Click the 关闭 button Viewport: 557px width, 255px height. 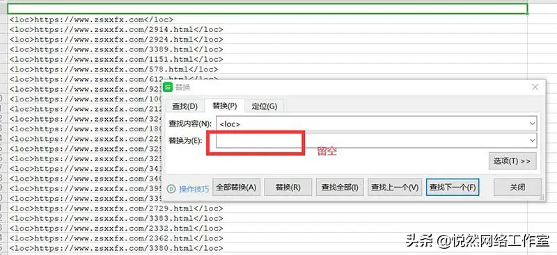(517, 188)
